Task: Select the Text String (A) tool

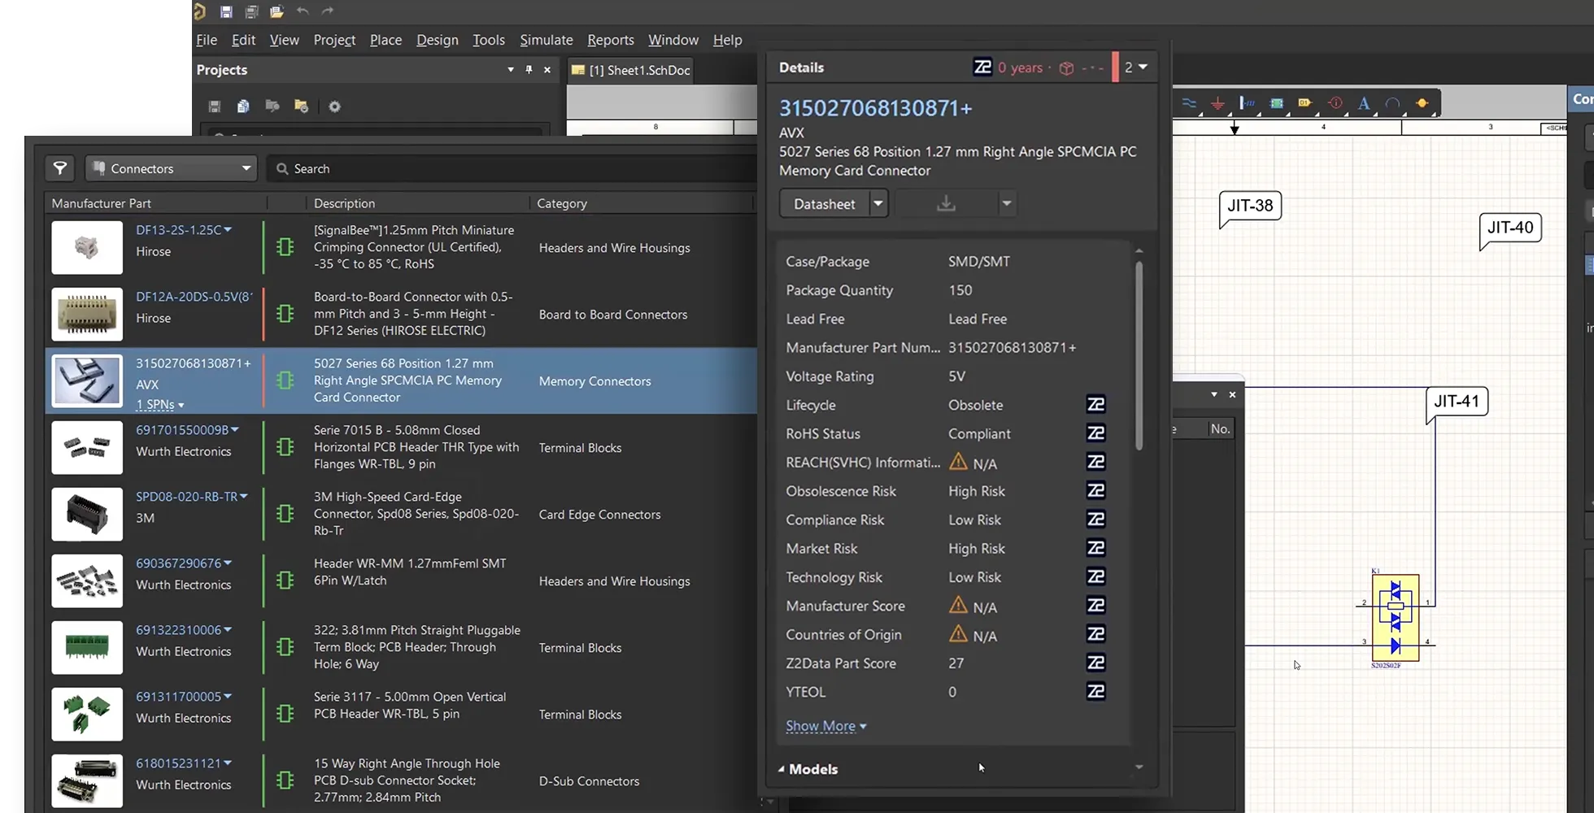Action: 1364,103
